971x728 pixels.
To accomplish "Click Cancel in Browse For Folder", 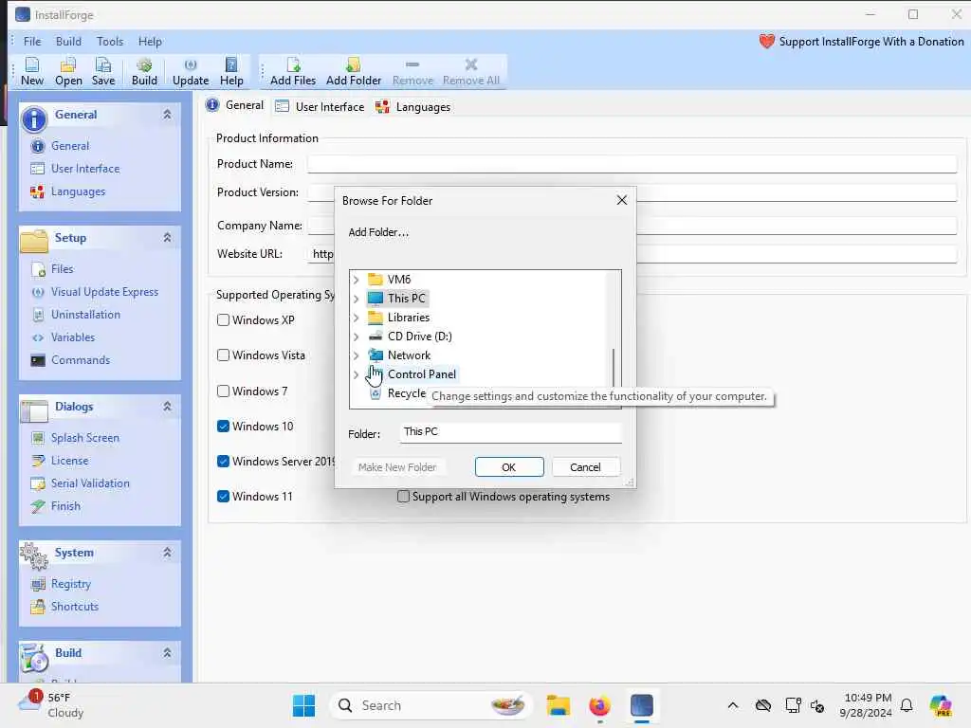I will point(585,467).
